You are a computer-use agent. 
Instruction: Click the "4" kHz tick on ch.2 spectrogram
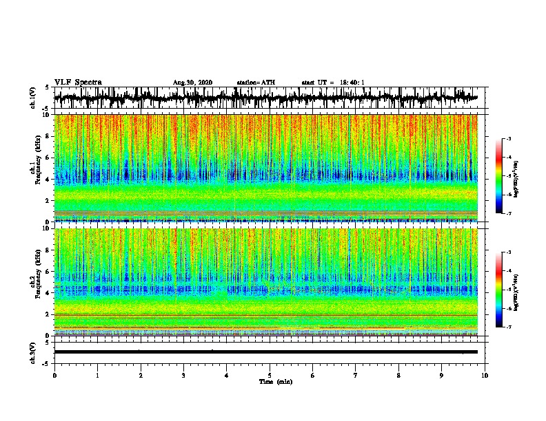click(x=48, y=293)
